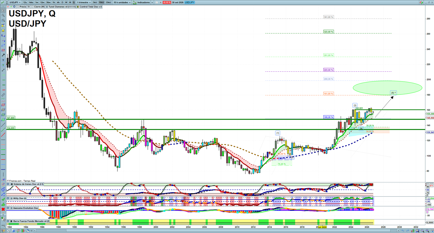Select the green ellipse drawing tool
Viewport: 434px width, 233px height.
pyautogui.click(x=3, y=115)
